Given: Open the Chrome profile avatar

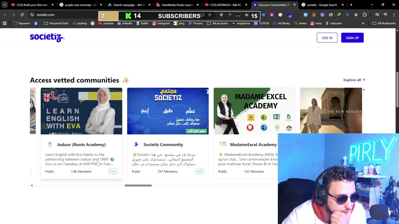Looking at the screenshot, I should pyautogui.click(x=386, y=15).
